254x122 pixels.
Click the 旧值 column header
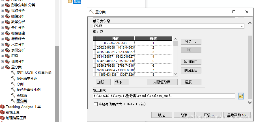tap(115, 38)
